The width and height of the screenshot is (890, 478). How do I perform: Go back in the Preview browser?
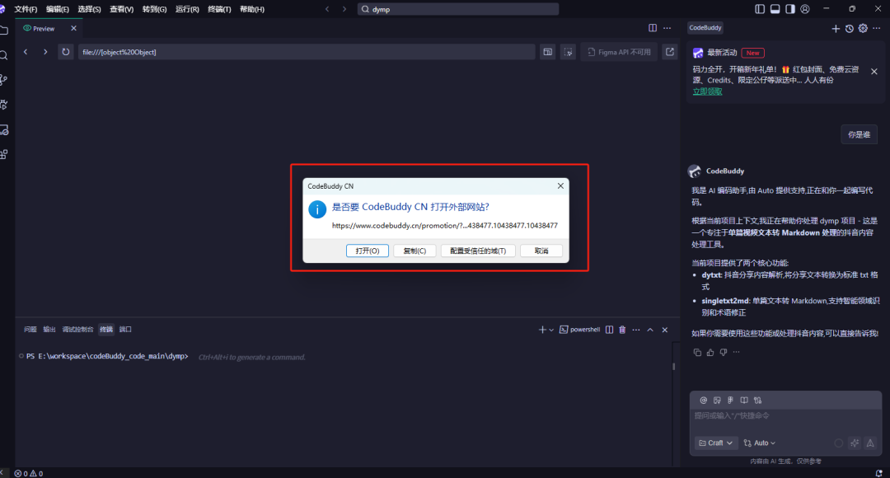26,52
